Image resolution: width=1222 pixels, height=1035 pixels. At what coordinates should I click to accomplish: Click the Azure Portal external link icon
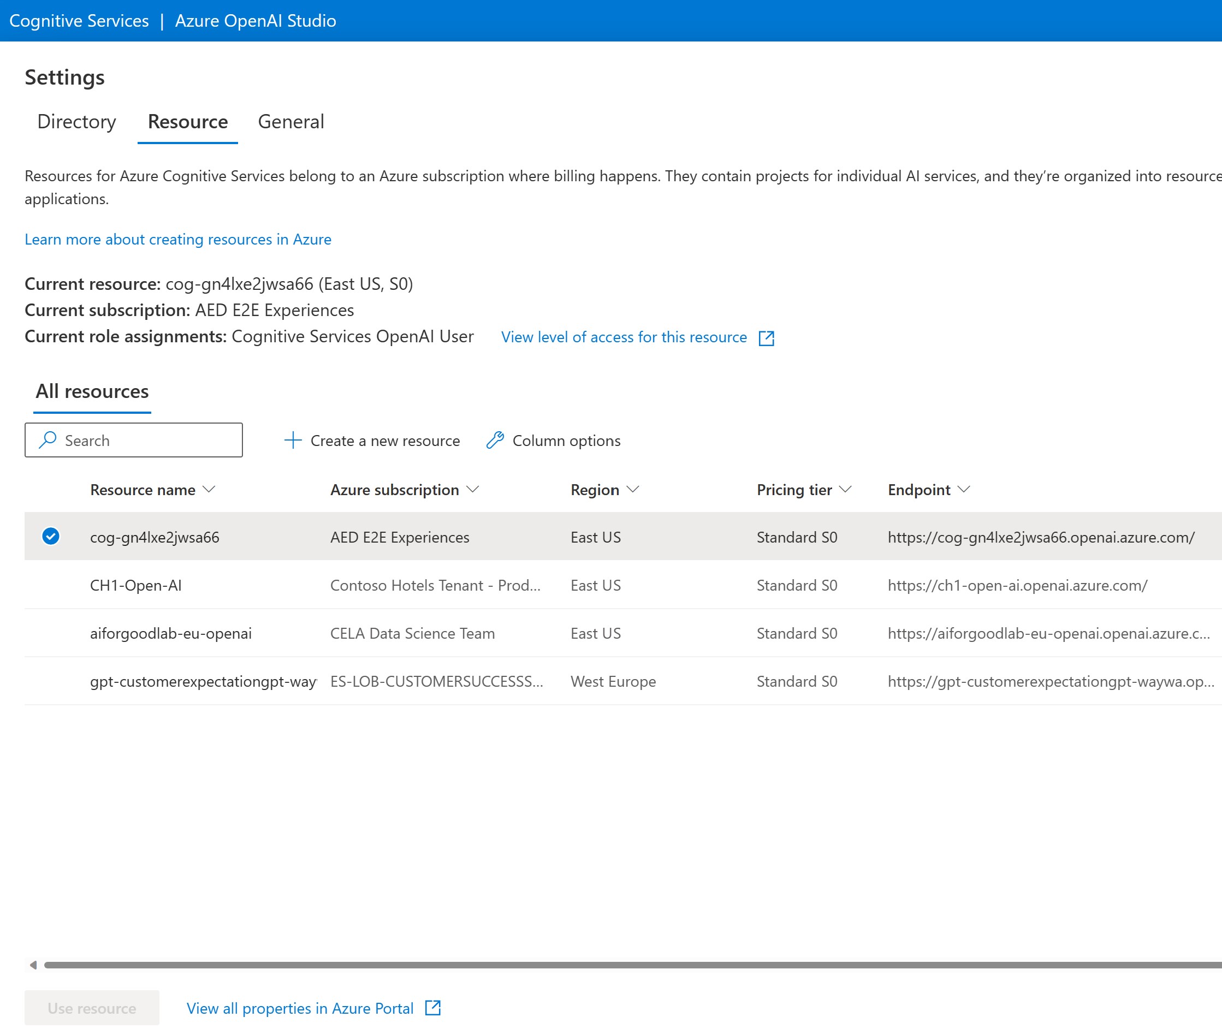[x=433, y=1008]
